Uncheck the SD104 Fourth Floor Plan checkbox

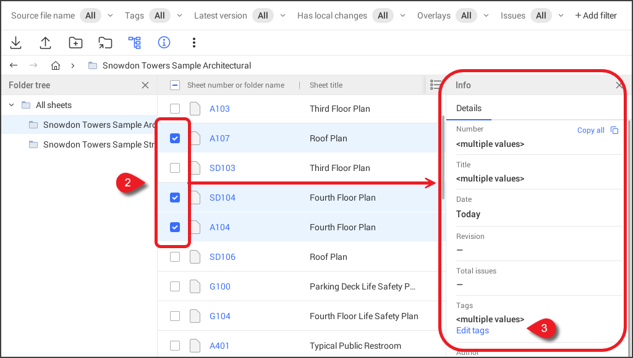tap(175, 198)
